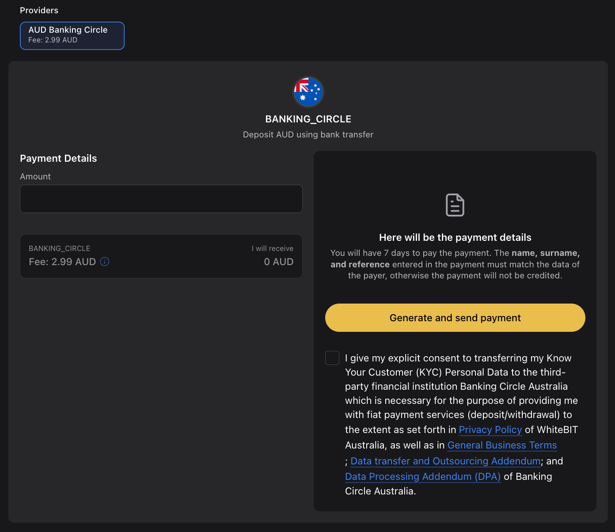Open Data transfer and Outsourcing Addendum
Viewport: 615px width, 532px height.
[x=445, y=461]
